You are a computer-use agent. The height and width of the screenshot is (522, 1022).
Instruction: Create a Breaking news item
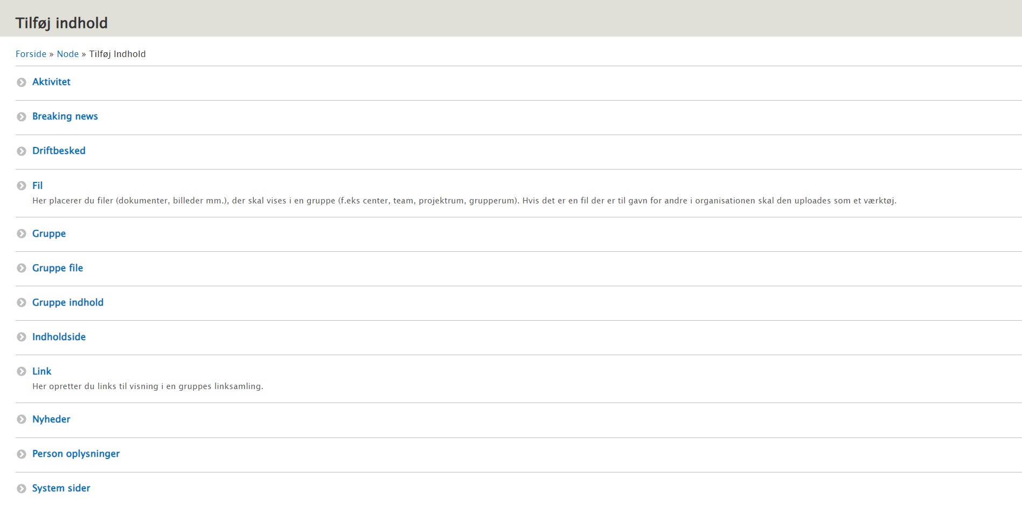pos(65,116)
